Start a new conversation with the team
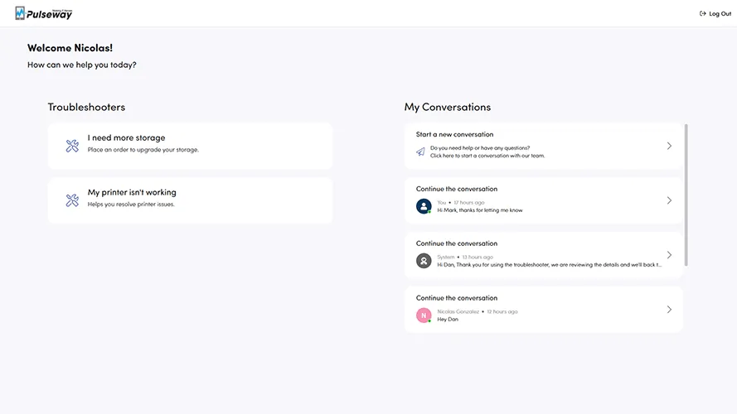The height and width of the screenshot is (414, 737). pos(543,146)
